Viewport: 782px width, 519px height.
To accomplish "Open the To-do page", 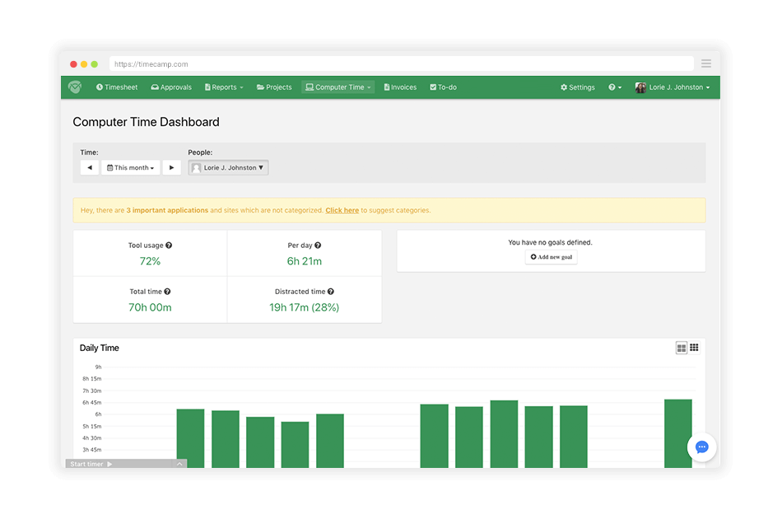I will point(443,87).
